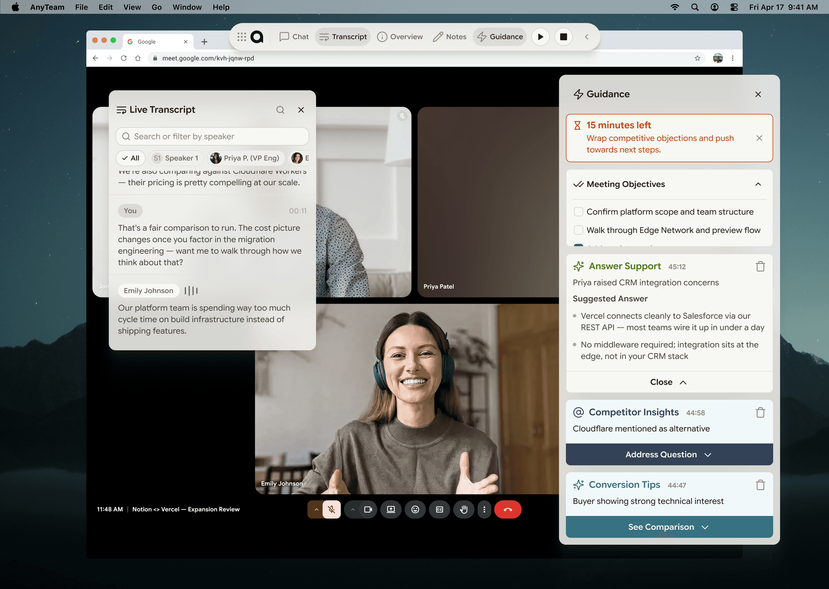
Task: Switch to the Notes tab
Action: 450,37
